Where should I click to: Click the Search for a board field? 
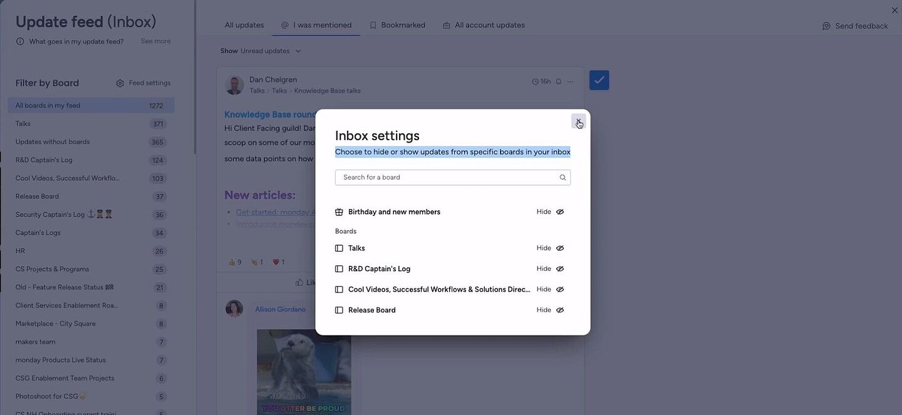click(452, 177)
